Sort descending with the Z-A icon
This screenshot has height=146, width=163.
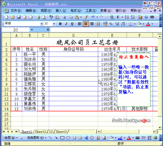133,17
